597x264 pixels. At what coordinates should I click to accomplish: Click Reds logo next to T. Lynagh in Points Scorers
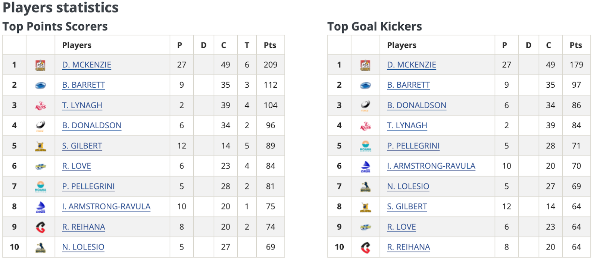(x=40, y=106)
